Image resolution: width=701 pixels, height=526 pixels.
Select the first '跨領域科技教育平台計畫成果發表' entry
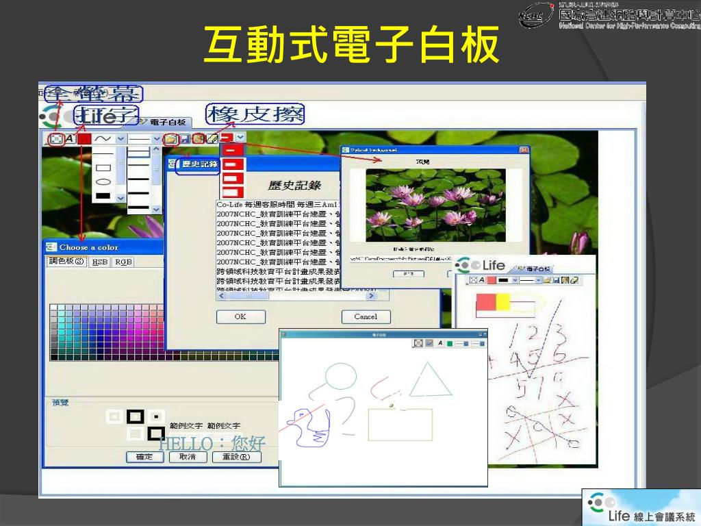coord(278,271)
